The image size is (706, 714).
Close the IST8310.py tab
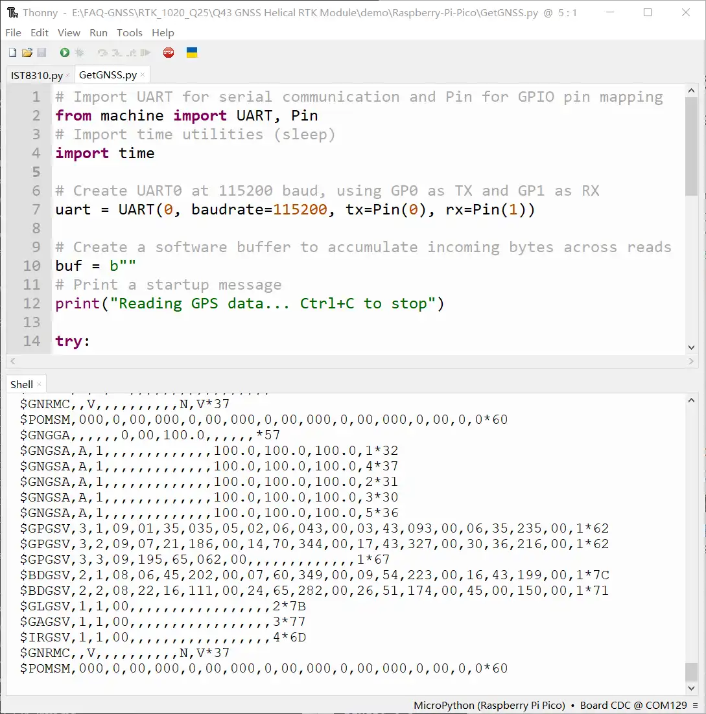coord(68,76)
